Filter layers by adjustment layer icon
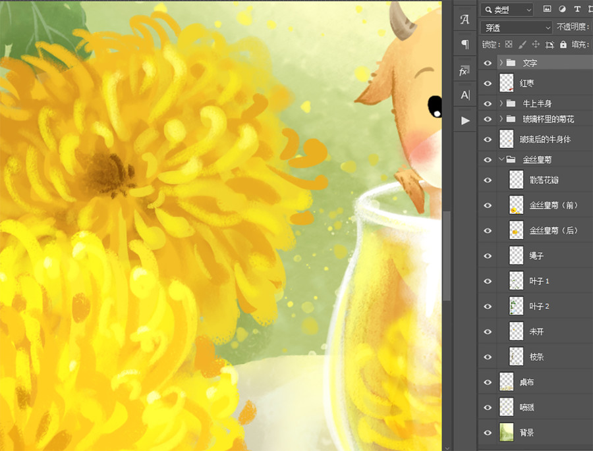 click(562, 9)
